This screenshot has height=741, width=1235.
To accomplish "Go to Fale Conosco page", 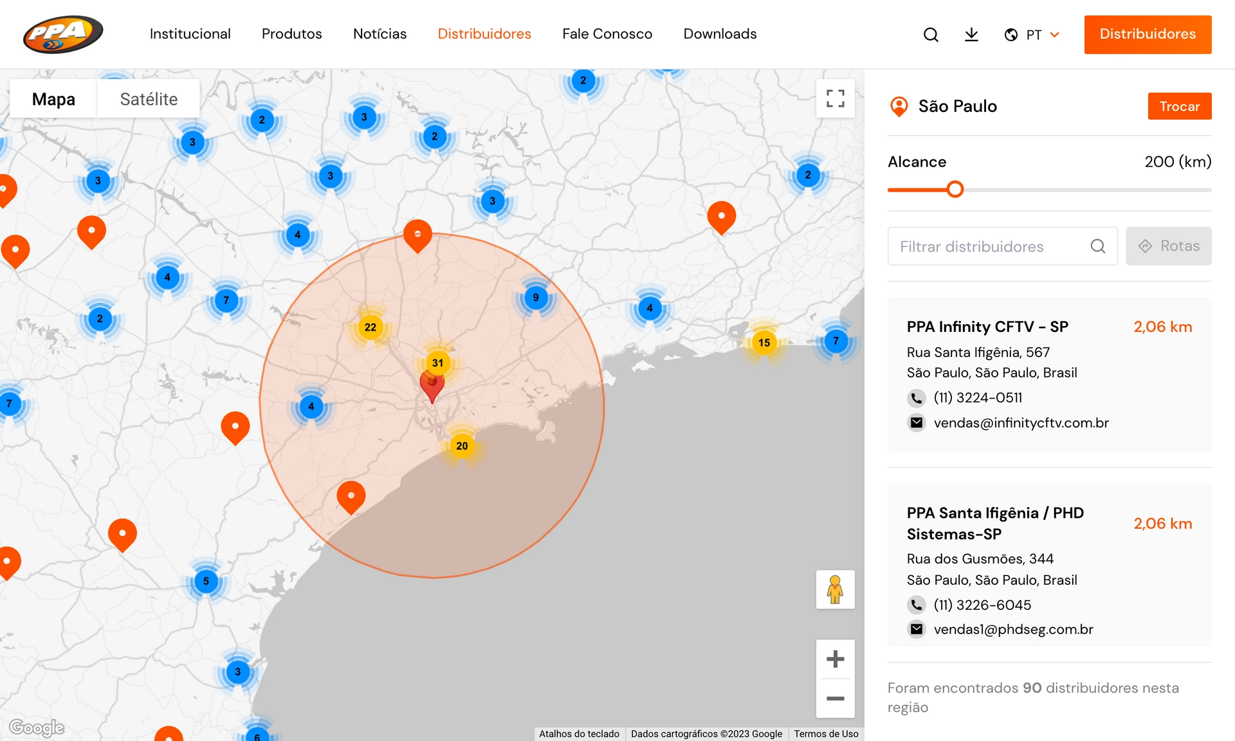I will tap(607, 34).
